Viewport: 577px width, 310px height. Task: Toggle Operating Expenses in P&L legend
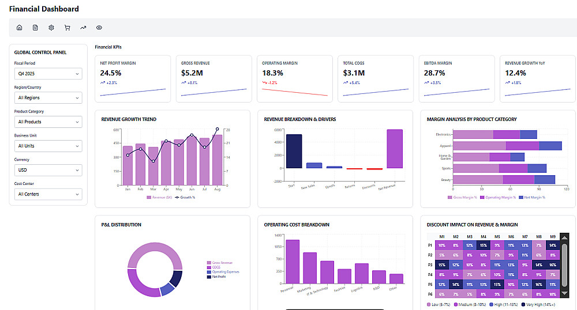click(223, 272)
